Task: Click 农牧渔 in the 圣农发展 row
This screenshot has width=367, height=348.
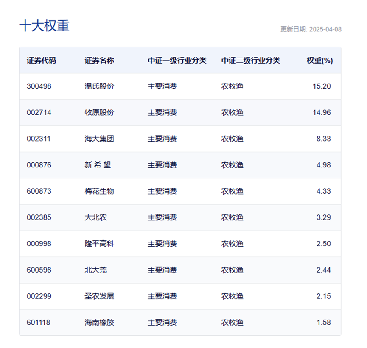Action: point(233,296)
